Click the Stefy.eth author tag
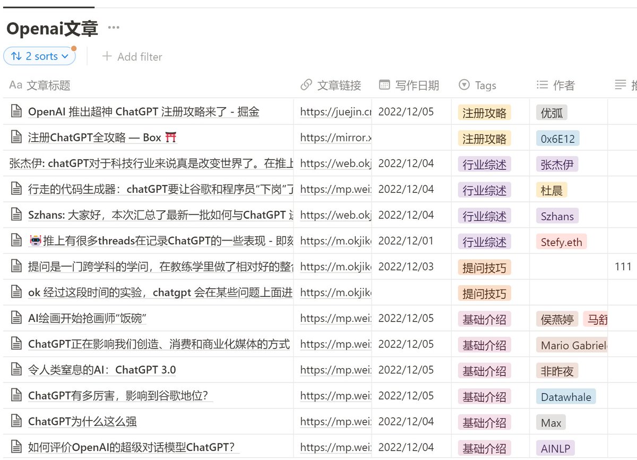This screenshot has height=460, width=637. [561, 242]
